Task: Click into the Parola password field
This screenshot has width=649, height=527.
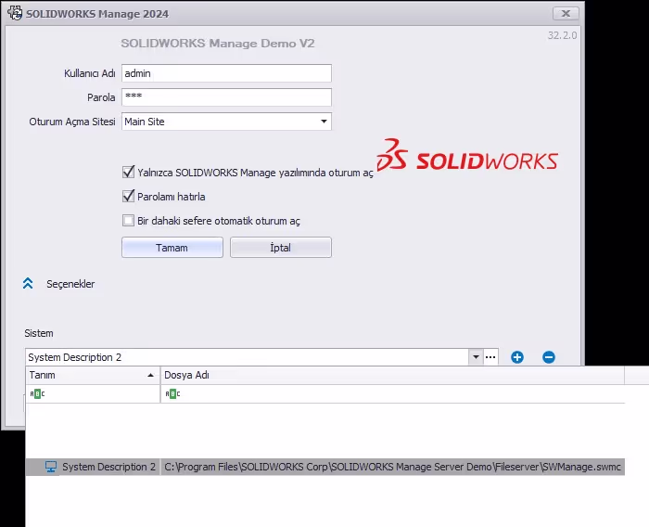Action: tap(226, 97)
